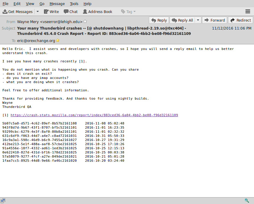The image size is (254, 204).
Task: Click timestamp 2016-11-08 05:02:48
Action: click(x=105, y=123)
